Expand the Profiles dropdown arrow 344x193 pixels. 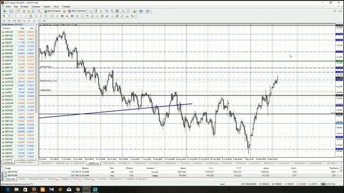pos(13,11)
